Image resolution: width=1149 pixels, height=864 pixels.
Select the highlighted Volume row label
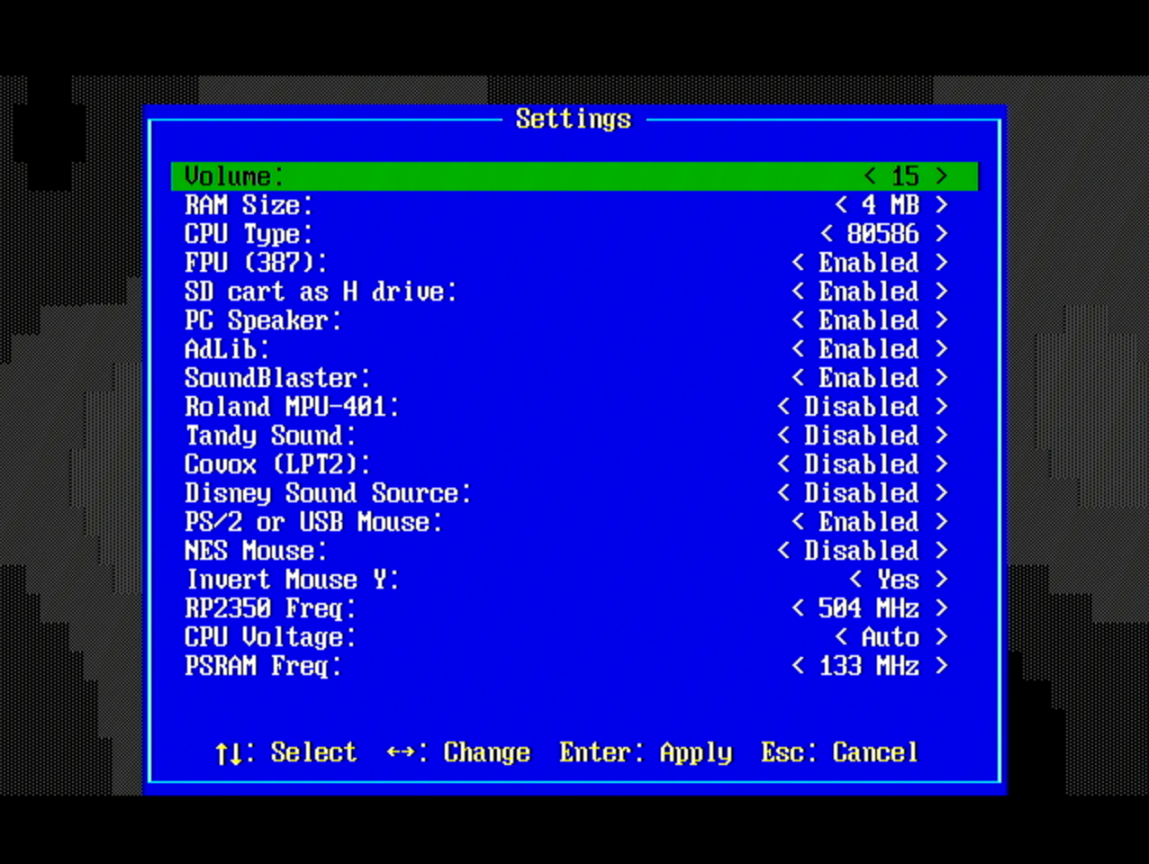click(x=234, y=176)
